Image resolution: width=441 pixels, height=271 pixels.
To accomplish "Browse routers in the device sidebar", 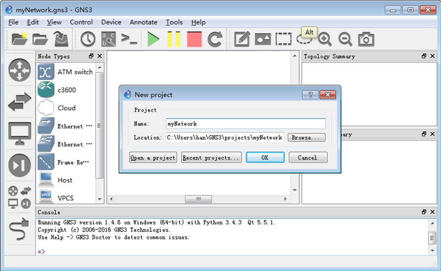I will (20, 70).
